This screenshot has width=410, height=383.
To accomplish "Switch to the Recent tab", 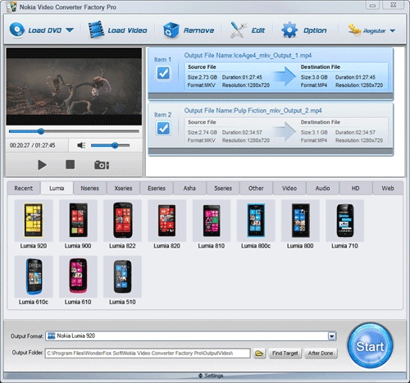I will tap(24, 188).
